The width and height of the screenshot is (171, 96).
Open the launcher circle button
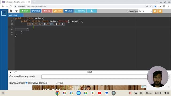[x=3, y=93]
